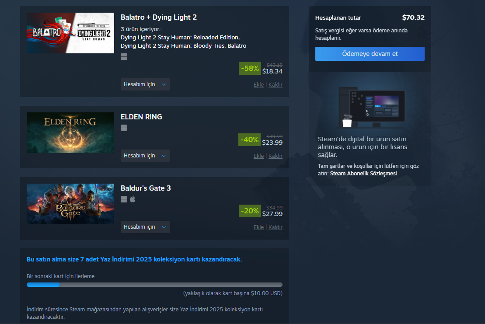Click the next-card progress bar
Image resolution: width=485 pixels, height=324 pixels.
pyautogui.click(x=155, y=285)
